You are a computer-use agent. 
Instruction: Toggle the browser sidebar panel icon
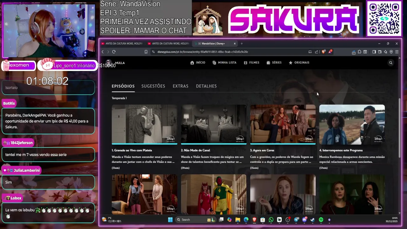pyautogui.click(x=374, y=52)
